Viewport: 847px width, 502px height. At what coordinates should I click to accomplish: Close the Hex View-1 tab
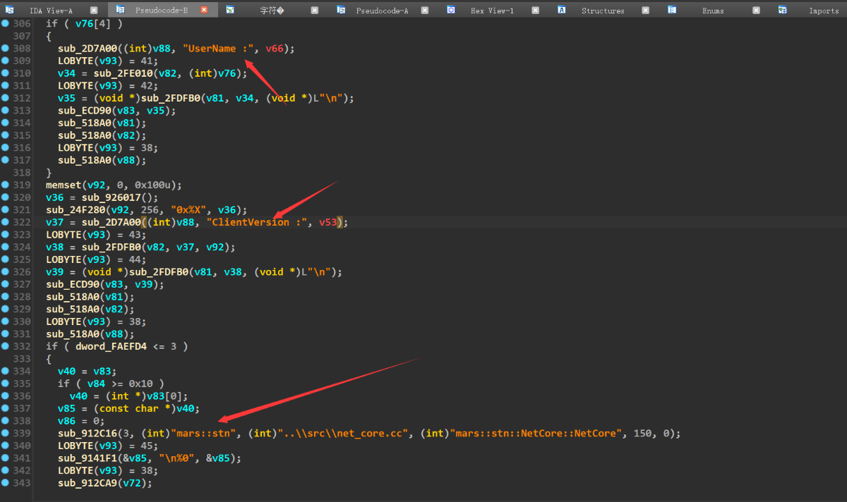[536, 10]
